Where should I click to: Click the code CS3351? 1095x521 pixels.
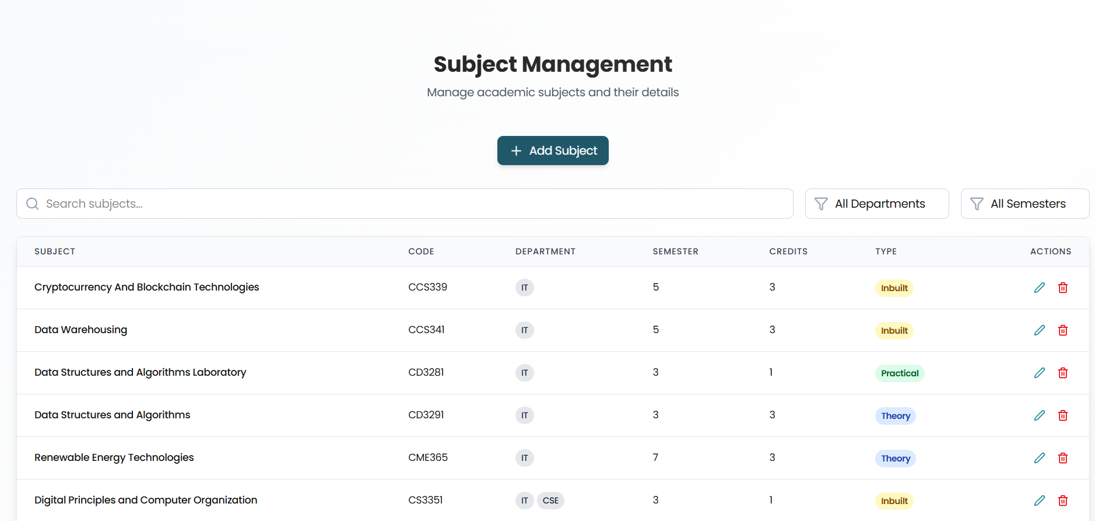[x=426, y=500]
